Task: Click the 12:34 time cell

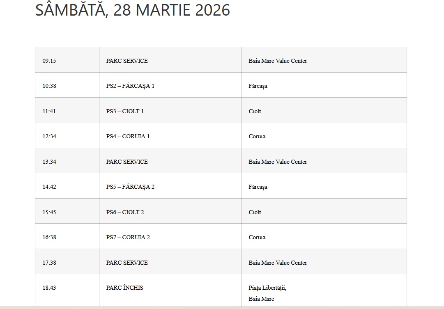Action: point(49,136)
